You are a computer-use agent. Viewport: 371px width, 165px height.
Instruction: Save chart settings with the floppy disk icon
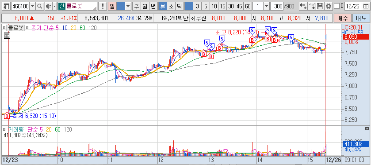pyautogui.click(x=320, y=6)
